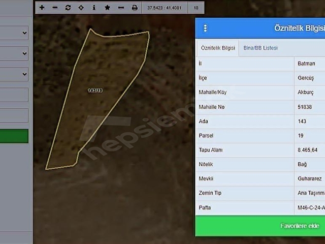Open the three-dot panel menu
This screenshot has height=244, width=325.
tap(205, 28)
